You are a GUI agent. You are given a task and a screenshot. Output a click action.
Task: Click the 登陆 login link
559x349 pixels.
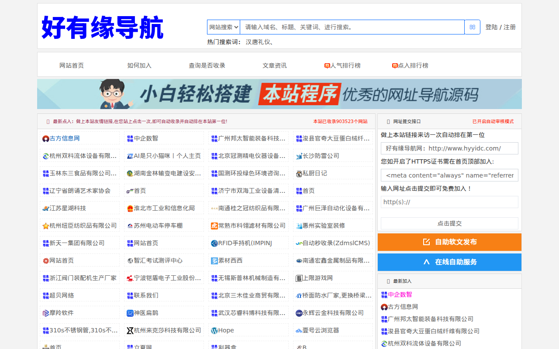tap(491, 27)
